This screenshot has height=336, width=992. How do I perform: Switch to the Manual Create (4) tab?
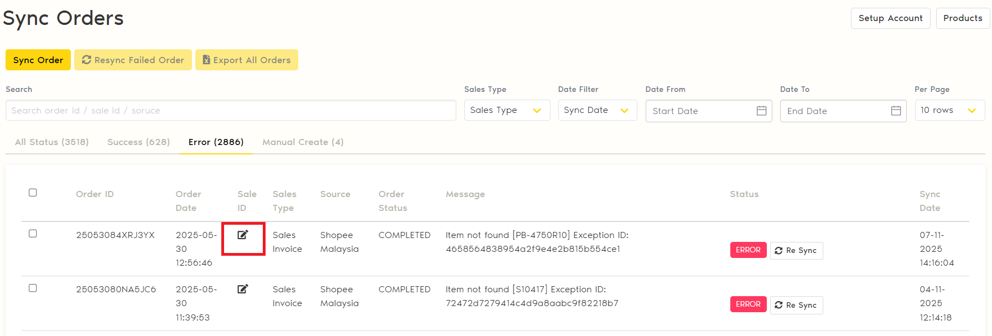[x=303, y=142]
